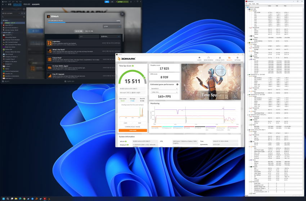This screenshot has width=306, height=201.
Task: Open the 1440p Ultra resolution dropdown
Action: click(x=164, y=92)
